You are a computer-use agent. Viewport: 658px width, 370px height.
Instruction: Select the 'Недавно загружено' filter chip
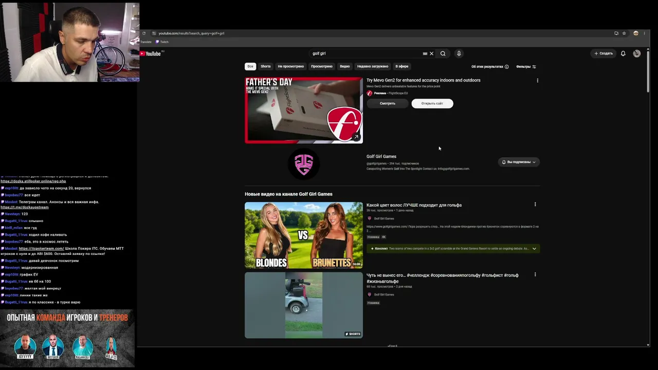[373, 66]
